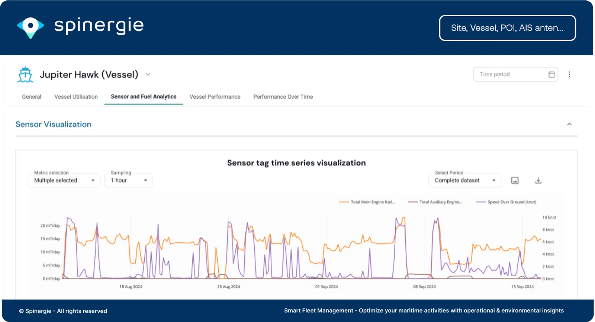The width and height of the screenshot is (595, 322).
Task: Open the Metric selection dropdown
Action: (x=64, y=181)
